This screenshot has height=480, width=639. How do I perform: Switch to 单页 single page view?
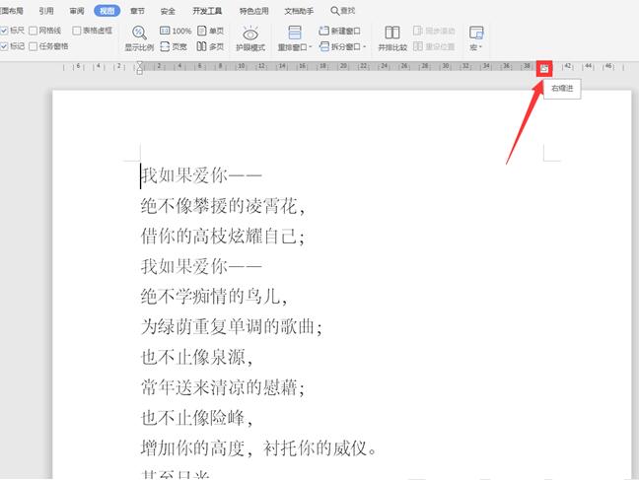coord(209,31)
